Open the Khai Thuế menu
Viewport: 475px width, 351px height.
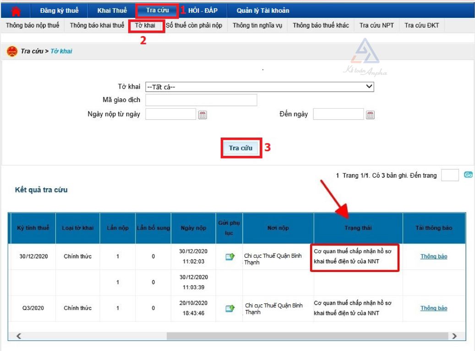click(x=112, y=11)
